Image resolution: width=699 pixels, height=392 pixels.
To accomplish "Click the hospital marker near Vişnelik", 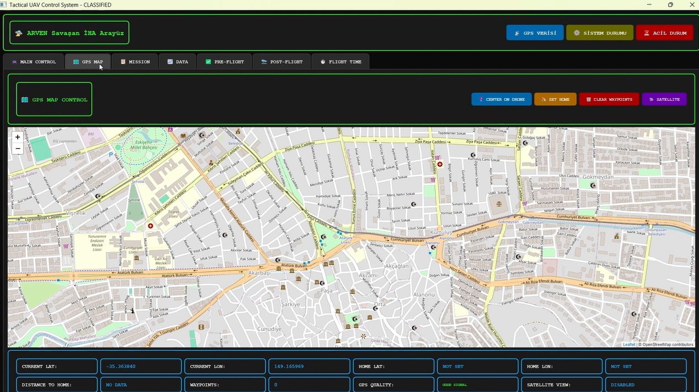I will tap(150, 226).
